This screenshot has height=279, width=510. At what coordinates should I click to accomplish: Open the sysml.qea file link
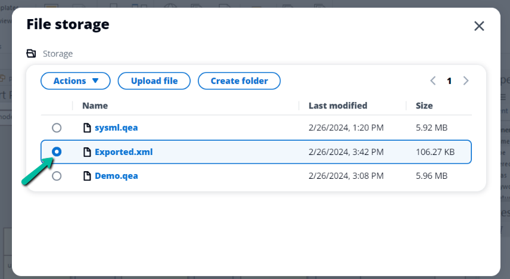116,128
